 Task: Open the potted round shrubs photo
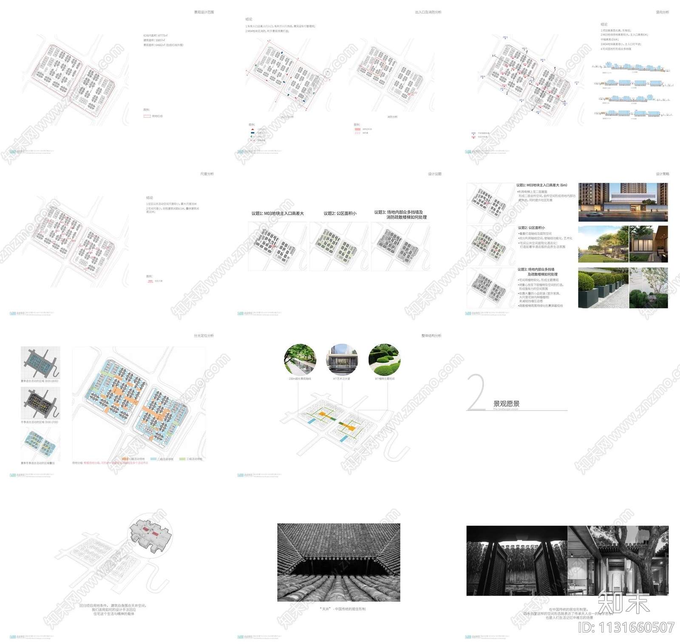603,288
